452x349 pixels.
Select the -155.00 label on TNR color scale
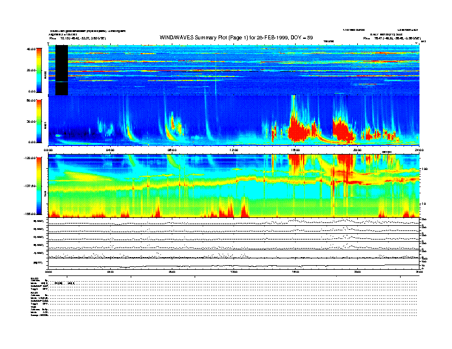[30, 214]
